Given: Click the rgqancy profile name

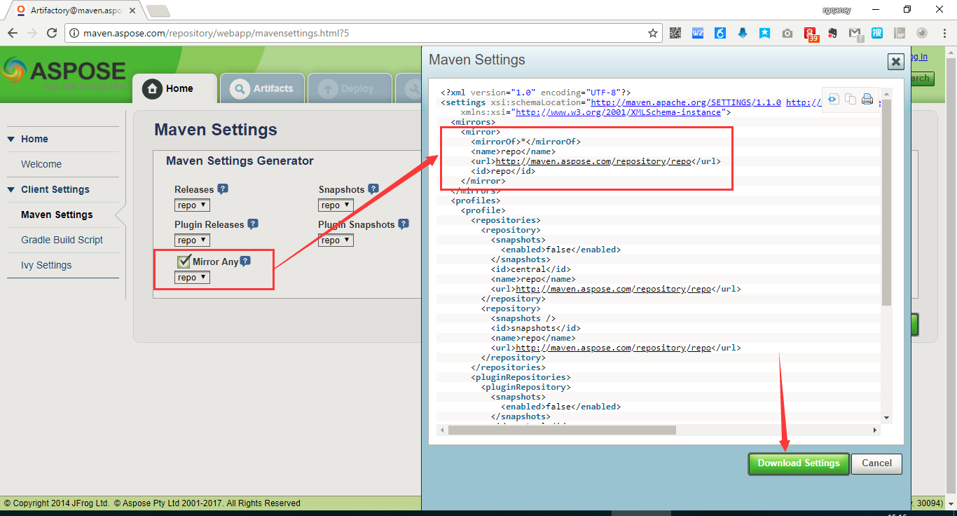Looking at the screenshot, I should coord(836,10).
